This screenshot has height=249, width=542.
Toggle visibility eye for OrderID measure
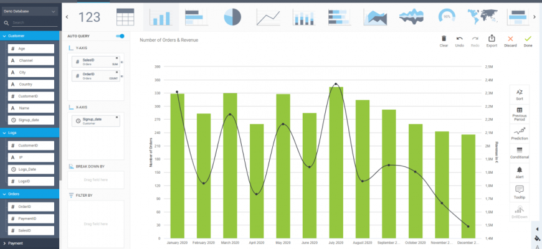[x=121, y=77]
